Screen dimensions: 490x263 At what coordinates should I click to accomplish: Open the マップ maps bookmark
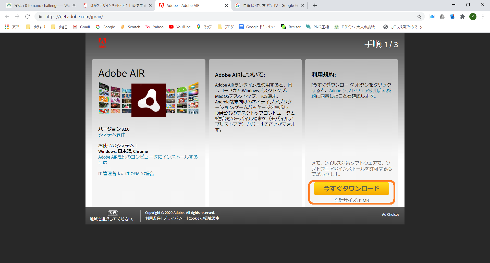(x=204, y=27)
